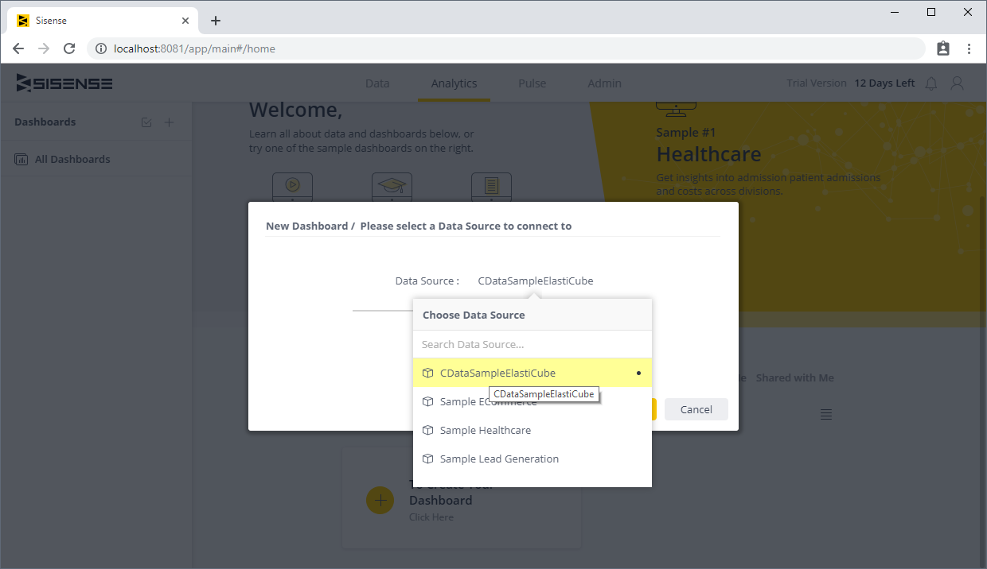Open the user profile icon

958,83
